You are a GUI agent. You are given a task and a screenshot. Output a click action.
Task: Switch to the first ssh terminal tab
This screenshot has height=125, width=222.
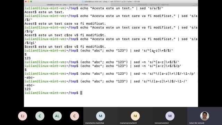coord(67,5)
